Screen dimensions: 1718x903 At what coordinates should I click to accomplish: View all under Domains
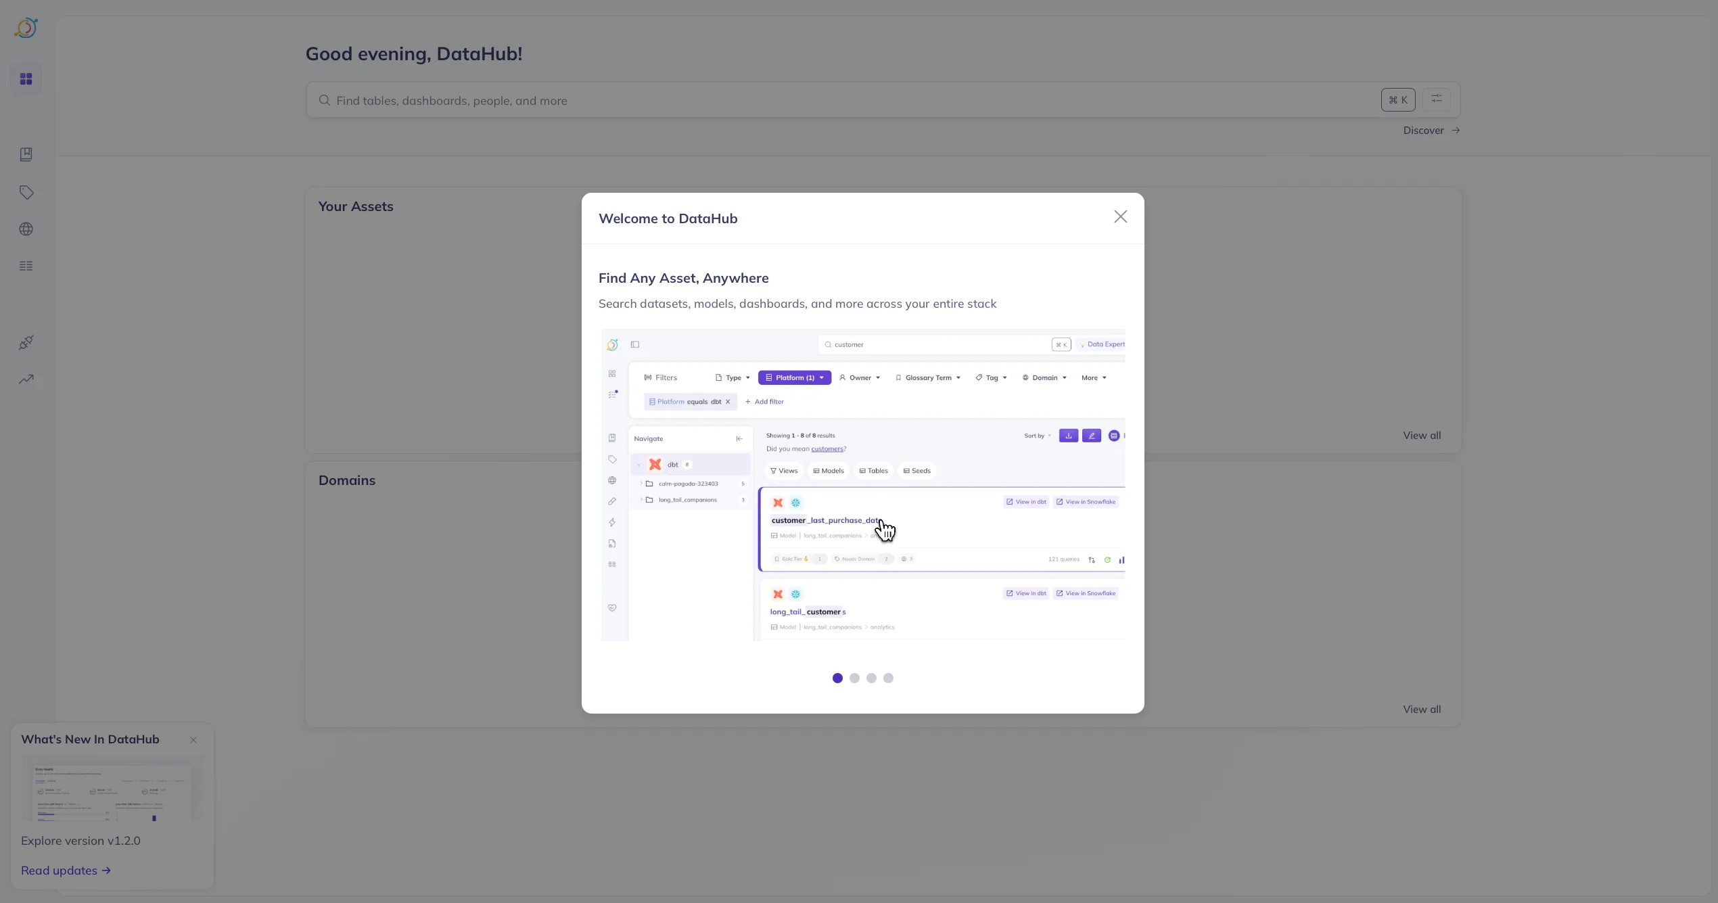point(1421,709)
